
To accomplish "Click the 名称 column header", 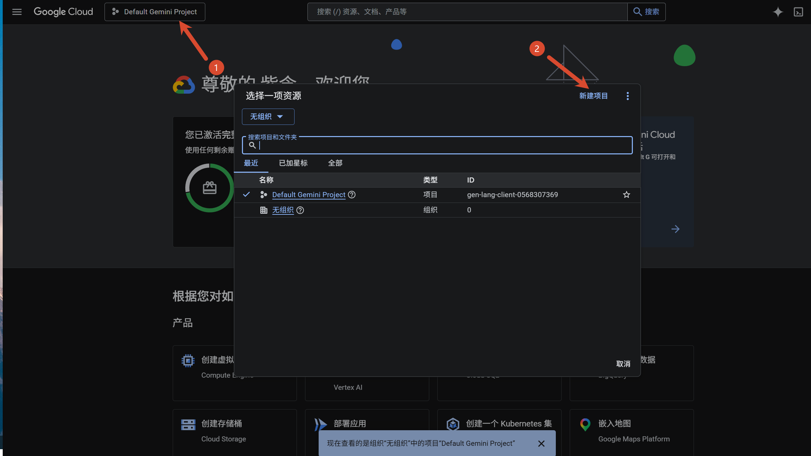I will tap(266, 180).
